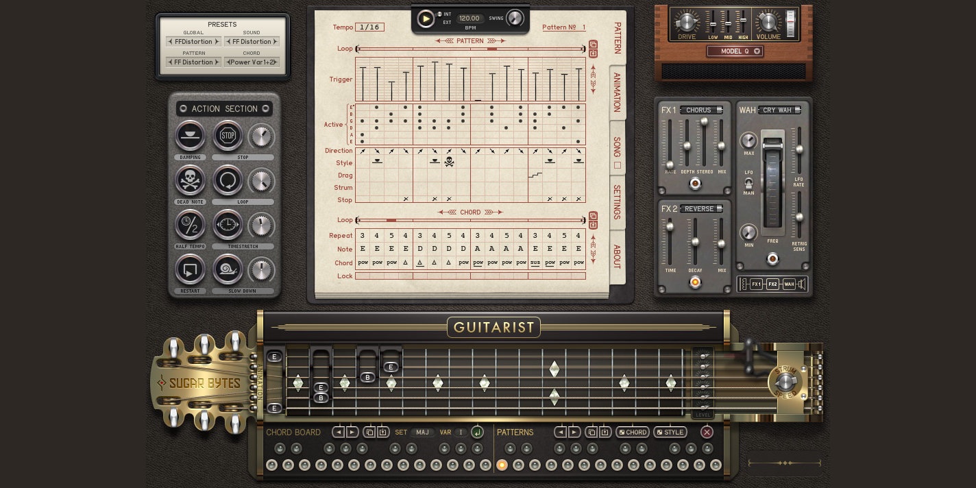
Task: Switch to the Animation tab
Action: (617, 92)
